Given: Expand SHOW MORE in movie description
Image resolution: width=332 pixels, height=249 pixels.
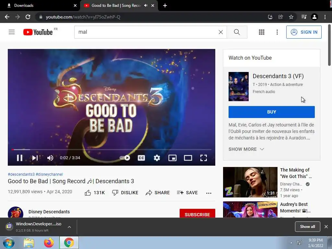Looking at the screenshot, I should [246, 149].
